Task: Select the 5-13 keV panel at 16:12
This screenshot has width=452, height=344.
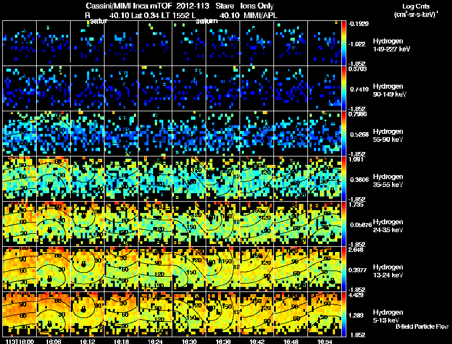Action: pos(88,315)
